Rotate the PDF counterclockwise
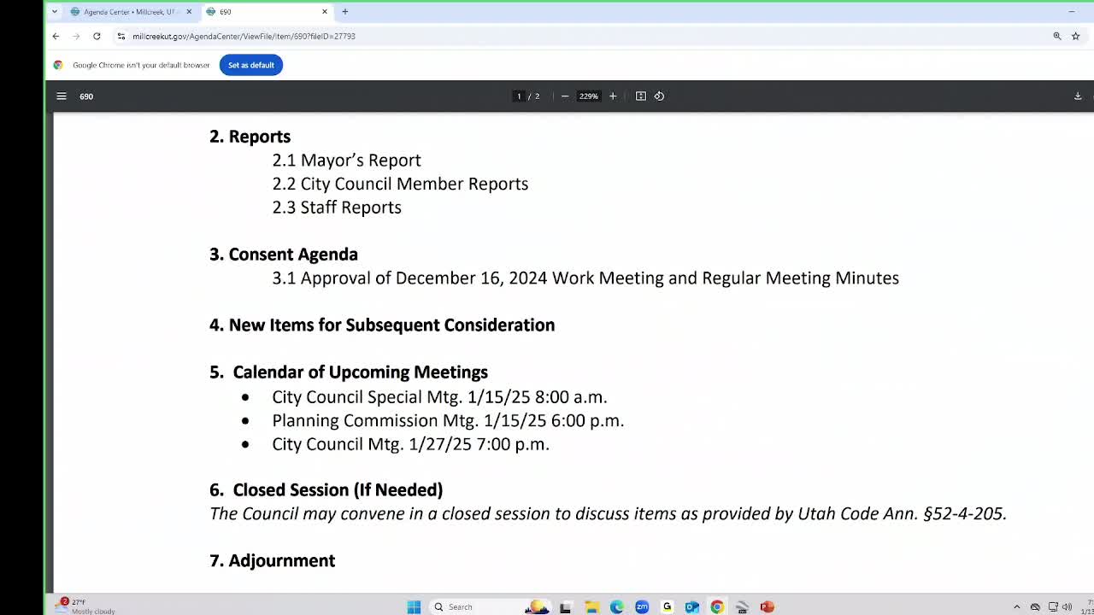Image resolution: width=1094 pixels, height=615 pixels. click(x=659, y=97)
